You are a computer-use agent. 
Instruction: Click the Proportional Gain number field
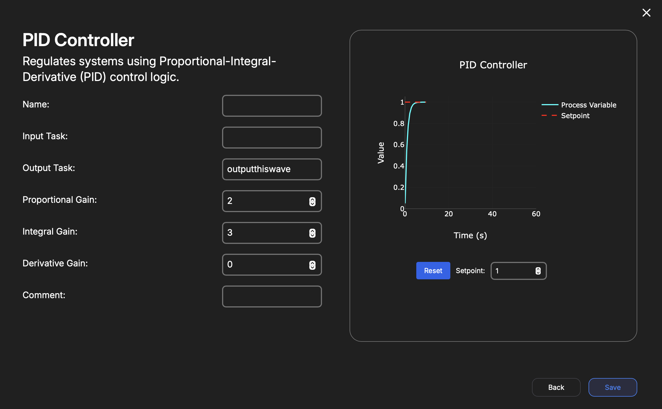point(266,201)
